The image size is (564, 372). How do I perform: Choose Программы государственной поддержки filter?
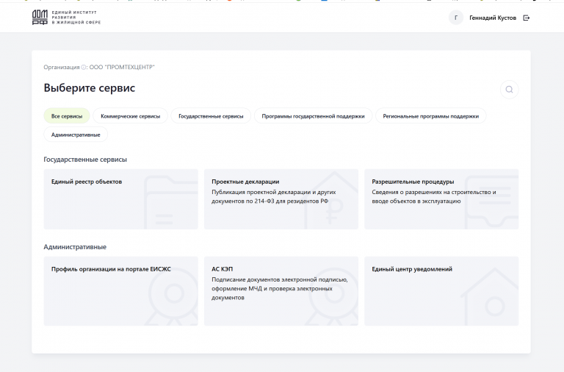click(x=313, y=116)
